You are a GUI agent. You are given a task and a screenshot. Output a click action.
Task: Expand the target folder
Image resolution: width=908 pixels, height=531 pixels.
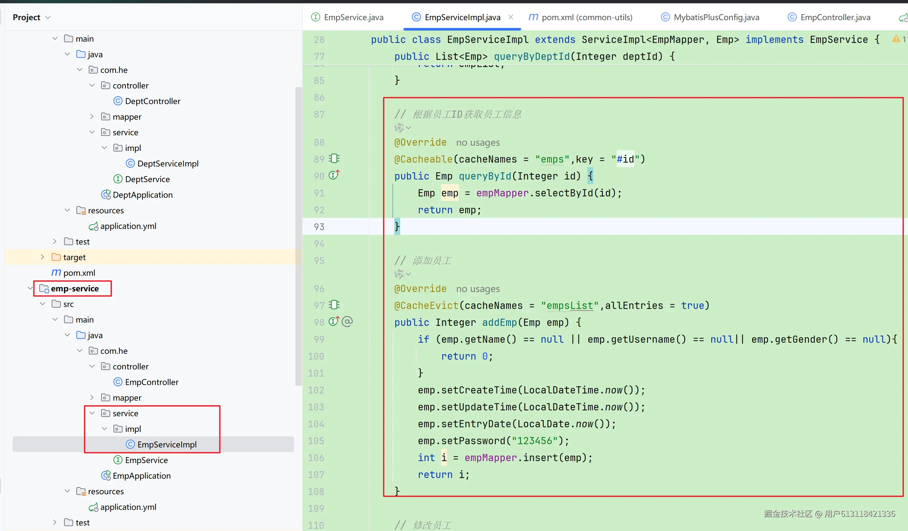pyautogui.click(x=43, y=257)
